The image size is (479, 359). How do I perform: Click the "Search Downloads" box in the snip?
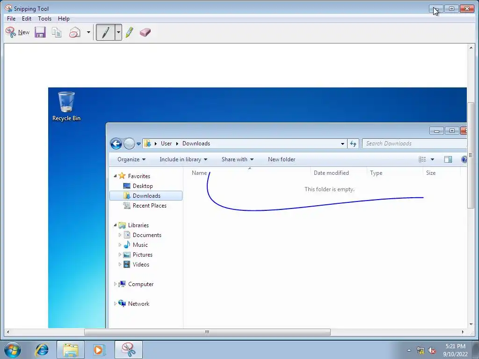tap(414, 144)
